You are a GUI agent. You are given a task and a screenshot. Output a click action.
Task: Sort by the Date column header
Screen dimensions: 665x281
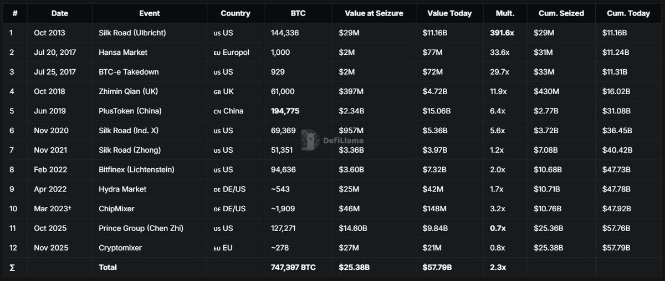59,13
